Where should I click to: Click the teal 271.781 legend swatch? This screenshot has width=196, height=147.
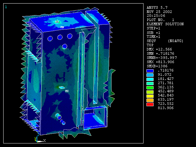150,84
